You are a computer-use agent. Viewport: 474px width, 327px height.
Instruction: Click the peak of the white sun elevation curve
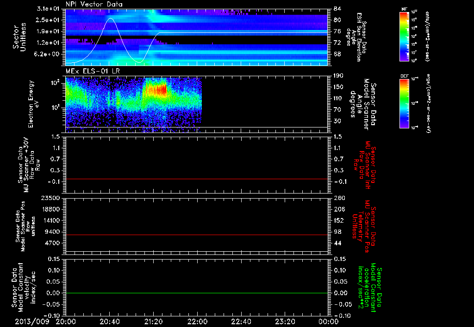click(111, 18)
